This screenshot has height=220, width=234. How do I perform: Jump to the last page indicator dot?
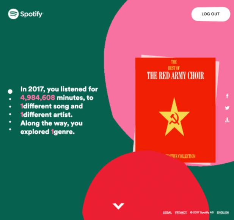pyautogui.click(x=10, y=129)
